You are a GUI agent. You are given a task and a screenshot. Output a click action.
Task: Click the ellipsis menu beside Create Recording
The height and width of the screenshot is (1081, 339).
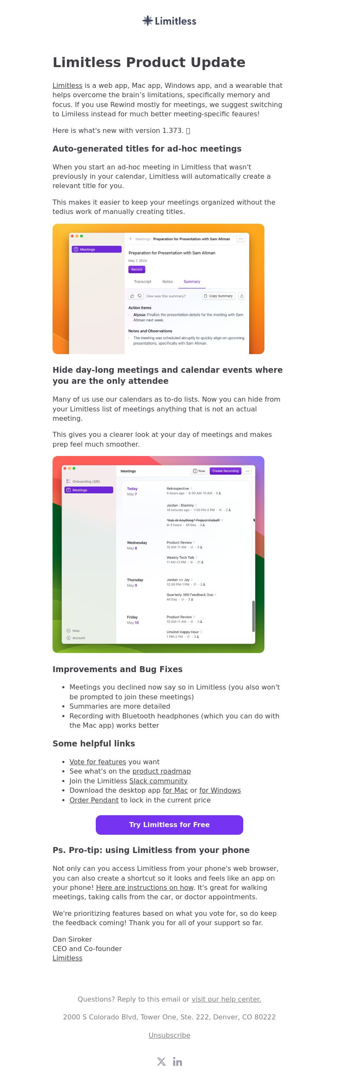click(x=247, y=471)
